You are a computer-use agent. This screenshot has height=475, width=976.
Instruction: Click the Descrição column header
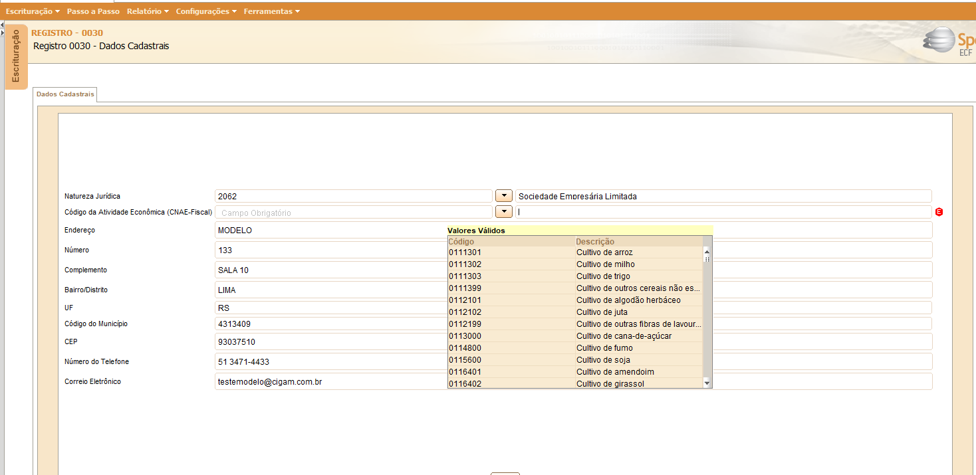click(639, 241)
